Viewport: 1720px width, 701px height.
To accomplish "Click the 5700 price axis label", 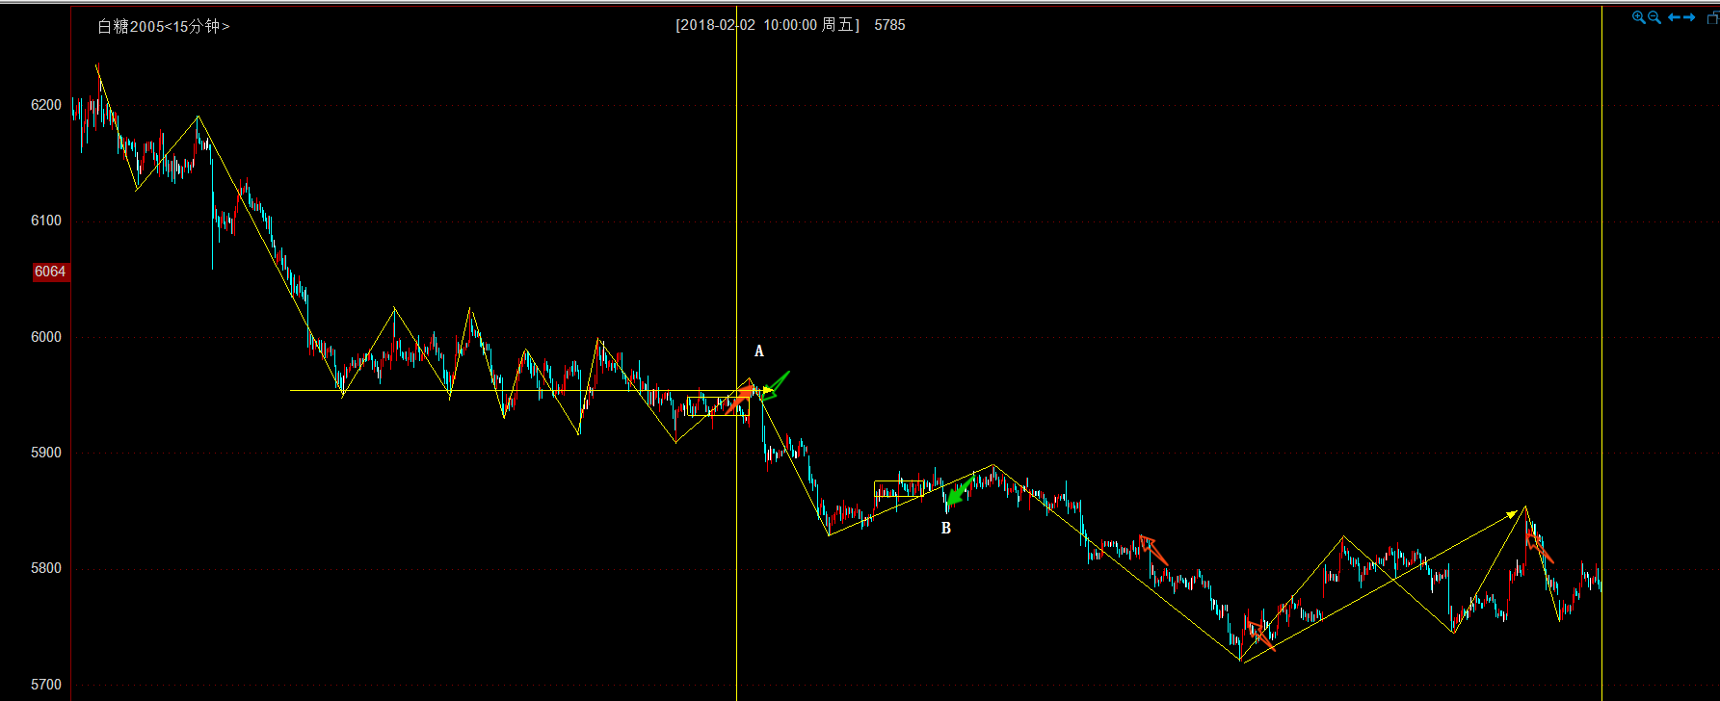I will click(46, 685).
